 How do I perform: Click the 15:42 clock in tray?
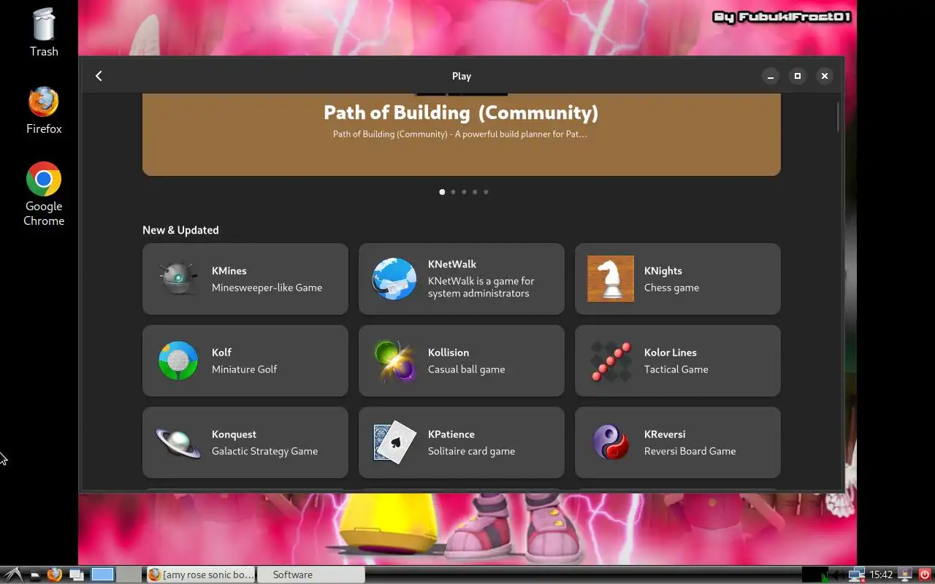(x=881, y=575)
